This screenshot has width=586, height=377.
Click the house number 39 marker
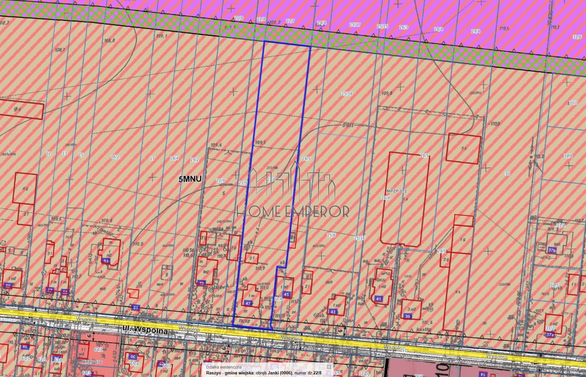point(407,316)
